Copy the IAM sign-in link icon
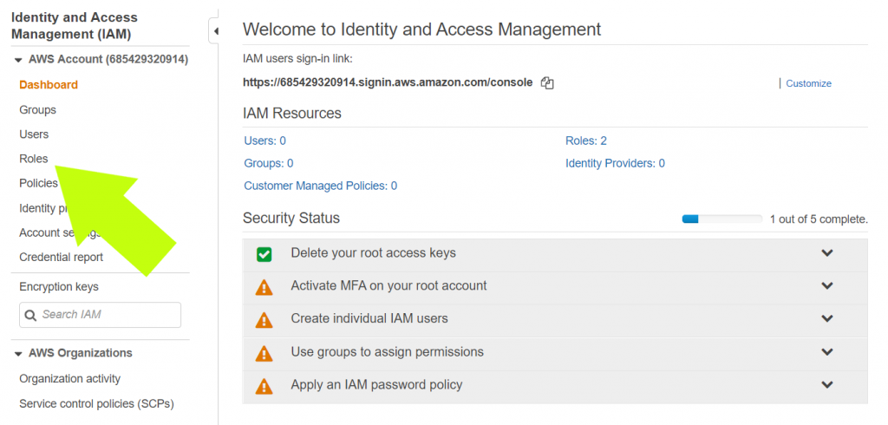The width and height of the screenshot is (888, 425). [x=547, y=83]
